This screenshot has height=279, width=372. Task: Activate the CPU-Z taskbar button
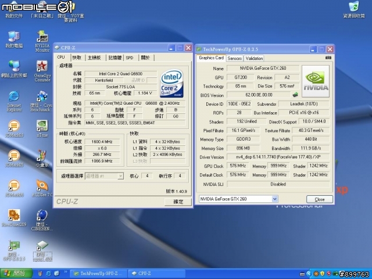156,274
